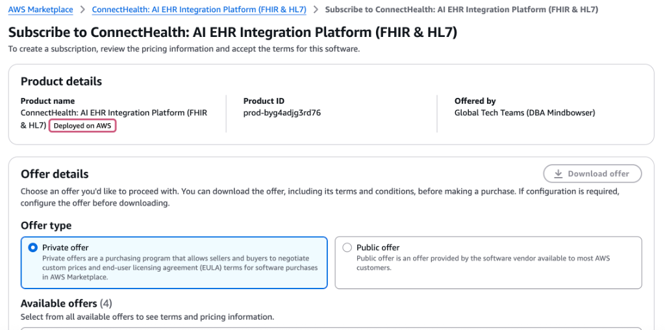Click the chevron before the Subscribe breadcrumb
The height and width of the screenshot is (330, 665).
click(x=316, y=10)
